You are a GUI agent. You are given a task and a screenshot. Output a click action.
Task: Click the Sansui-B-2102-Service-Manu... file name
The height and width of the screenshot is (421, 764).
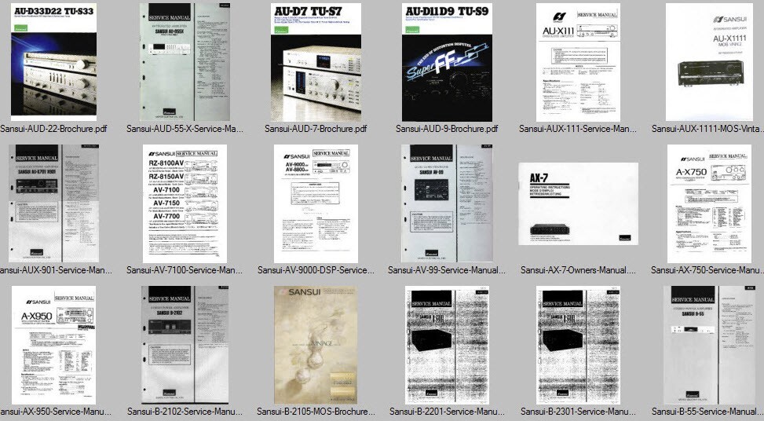point(185,412)
